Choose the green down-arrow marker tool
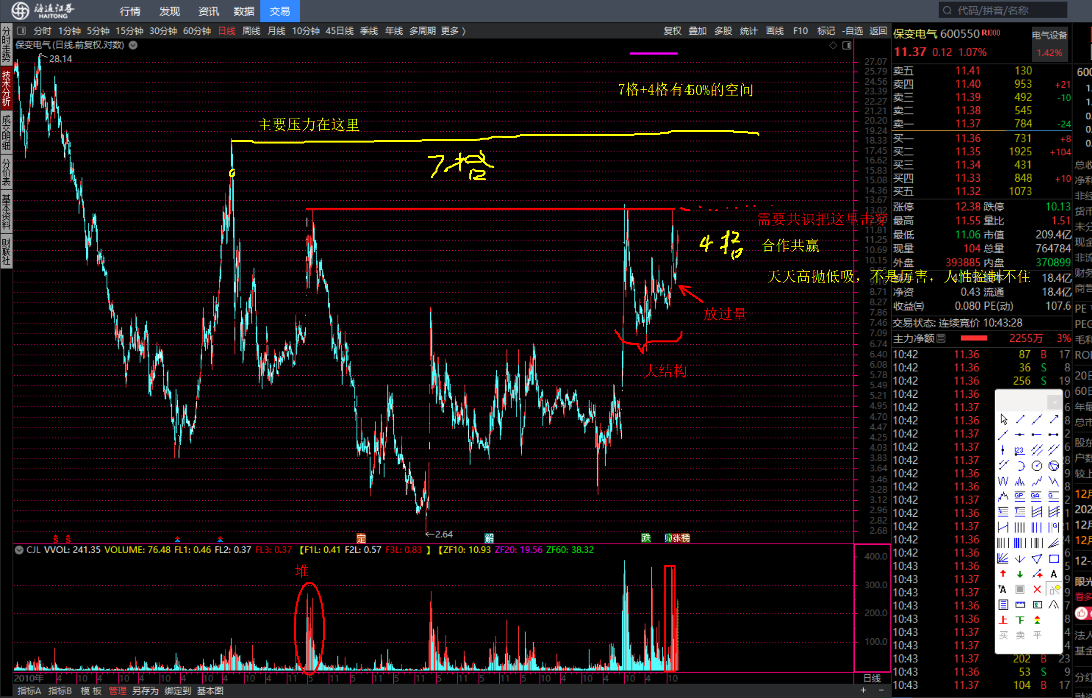The image size is (1092, 698). pos(1020,574)
